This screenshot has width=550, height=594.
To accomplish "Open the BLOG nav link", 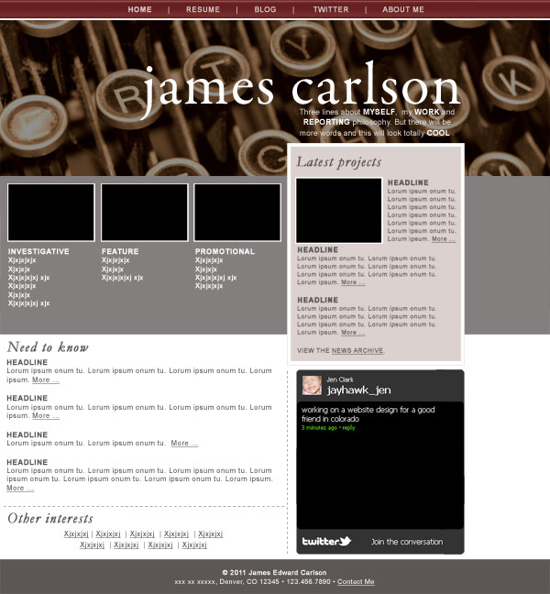I will click(x=265, y=9).
